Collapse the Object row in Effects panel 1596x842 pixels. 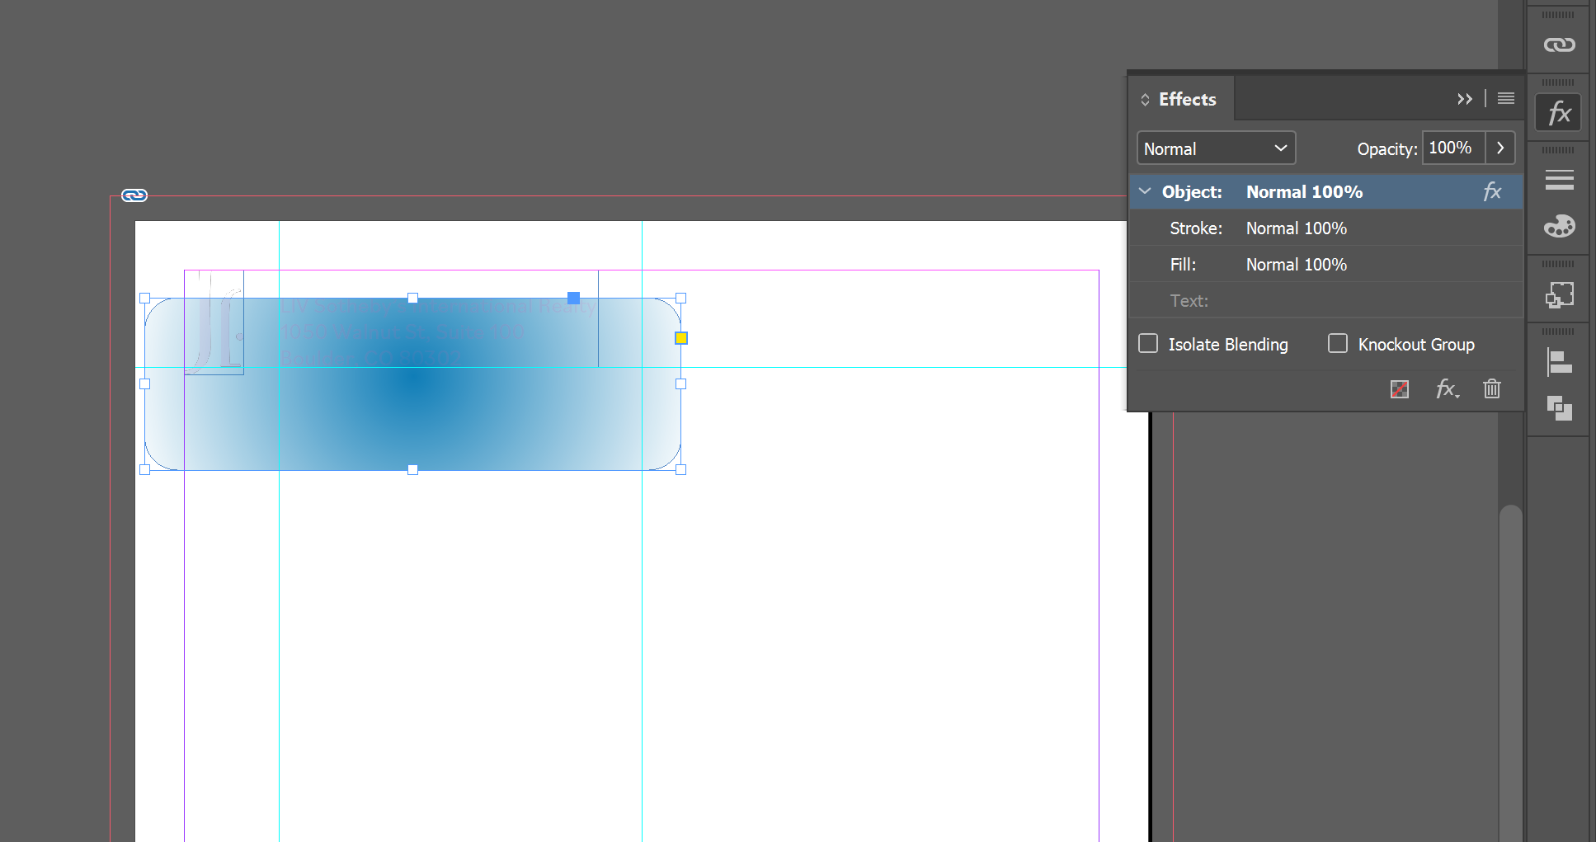pos(1145,191)
